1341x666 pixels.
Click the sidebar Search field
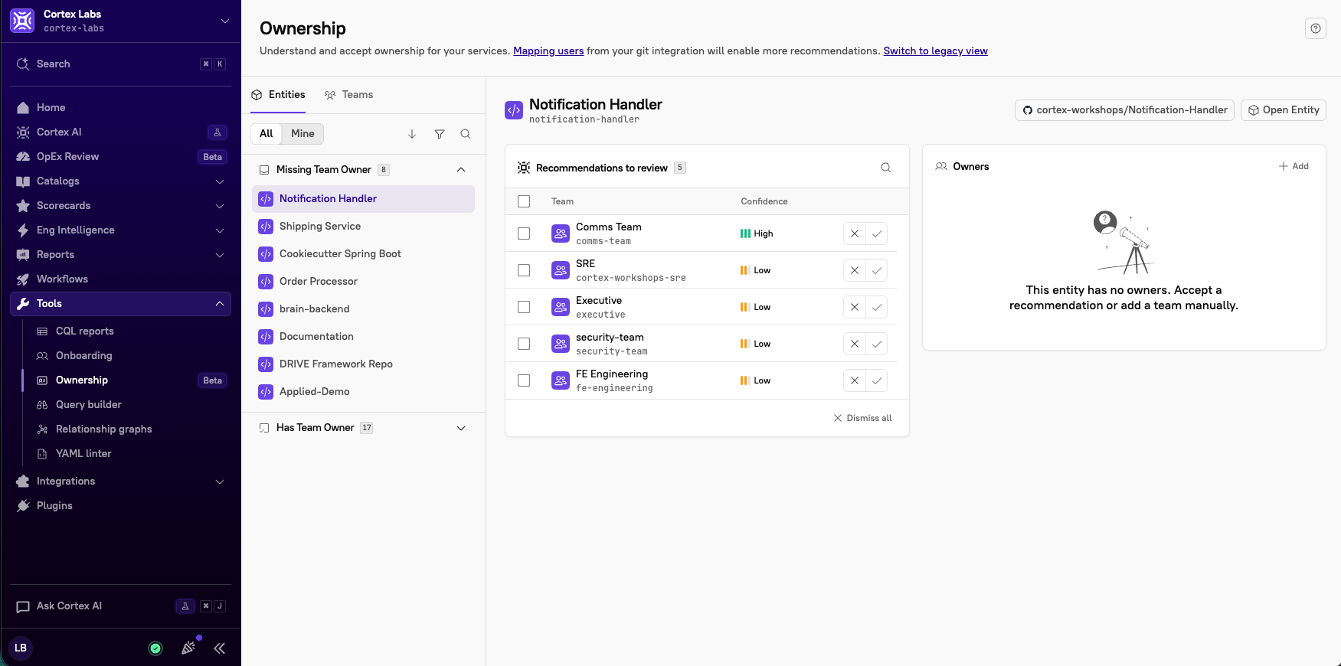point(120,64)
